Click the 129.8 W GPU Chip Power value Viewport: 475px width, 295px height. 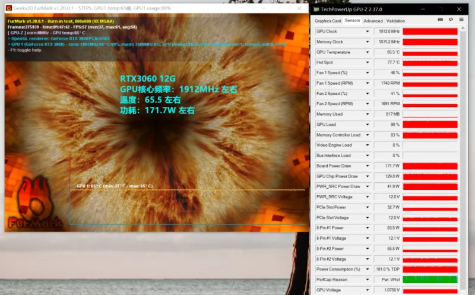[388, 176]
